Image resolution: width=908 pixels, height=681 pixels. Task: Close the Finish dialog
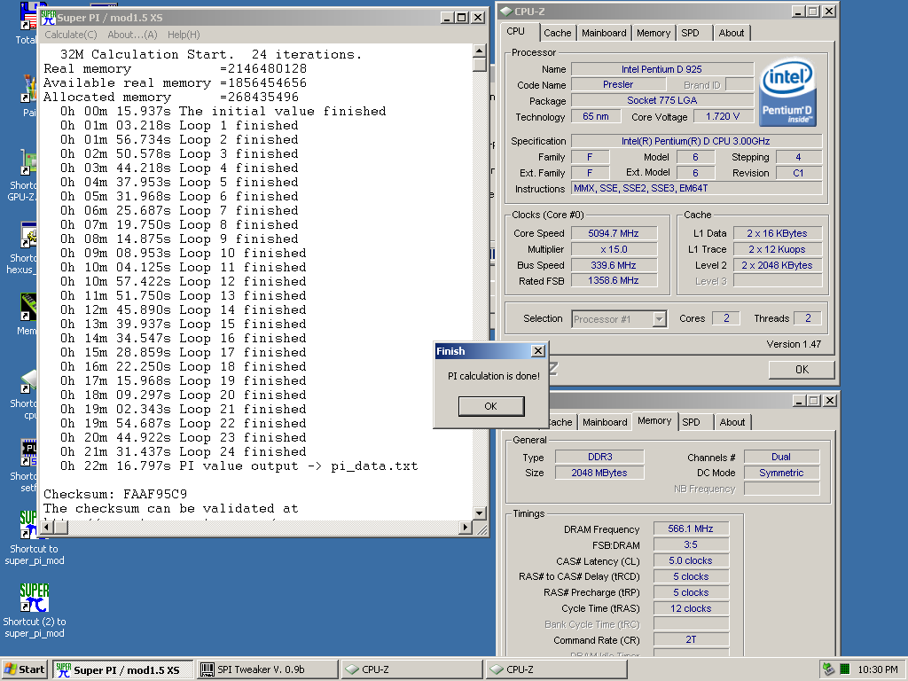coord(538,351)
